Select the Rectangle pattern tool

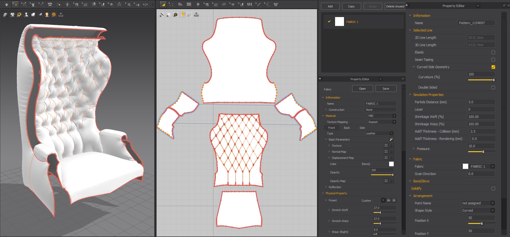(189, 4)
